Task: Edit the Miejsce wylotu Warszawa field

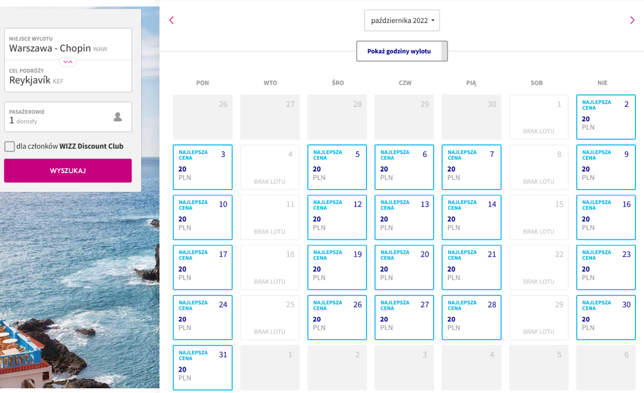Action: point(68,44)
